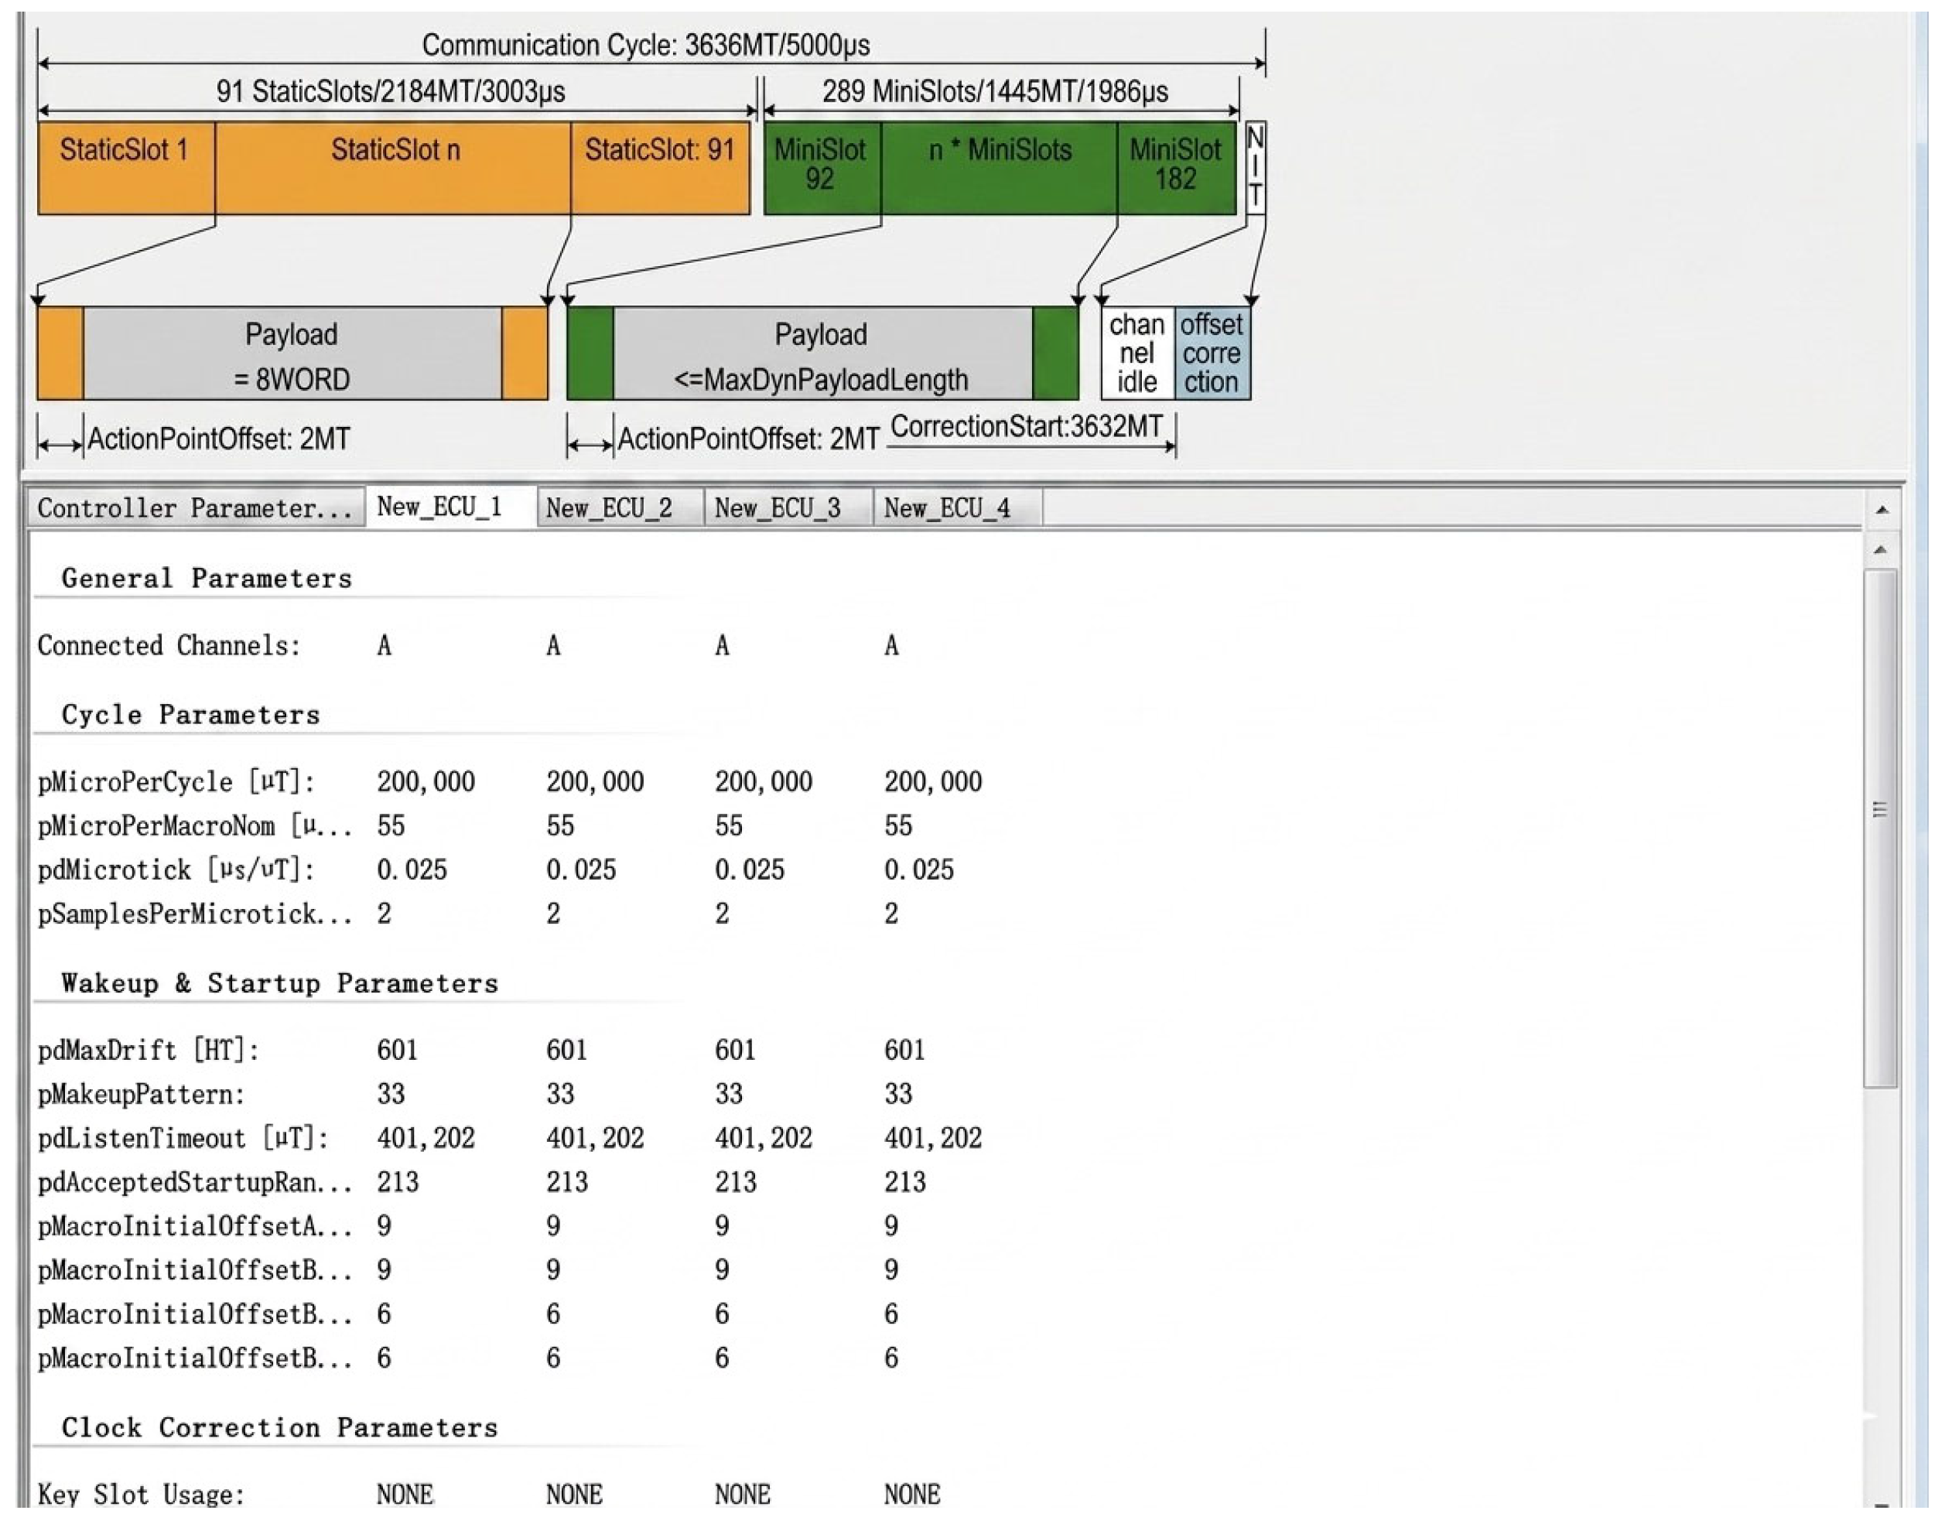The height and width of the screenshot is (1524, 1945).
Task: Click the dynamic Payload MaxDynPayloadLength area
Action: [822, 354]
